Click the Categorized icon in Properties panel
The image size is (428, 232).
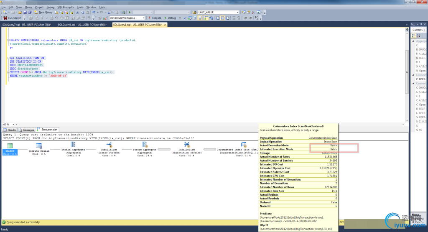click(414, 36)
